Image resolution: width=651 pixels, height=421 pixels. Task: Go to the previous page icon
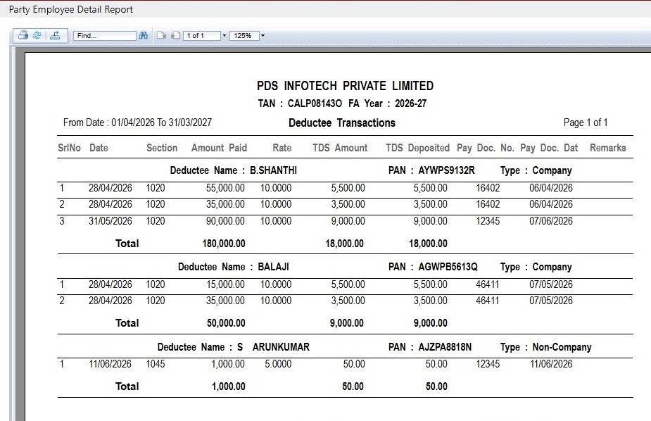tap(176, 36)
